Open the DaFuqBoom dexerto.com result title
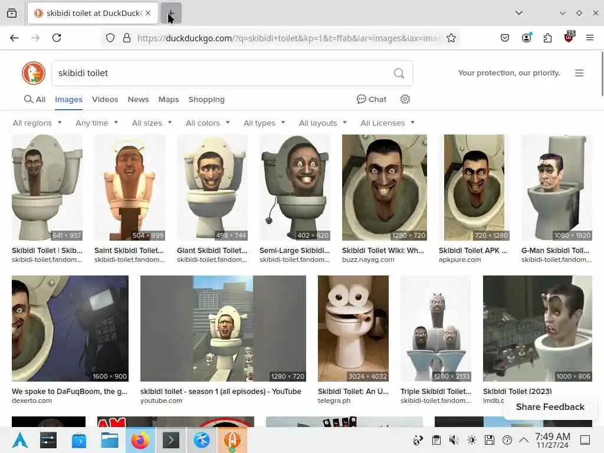604x453 pixels. coord(70,392)
